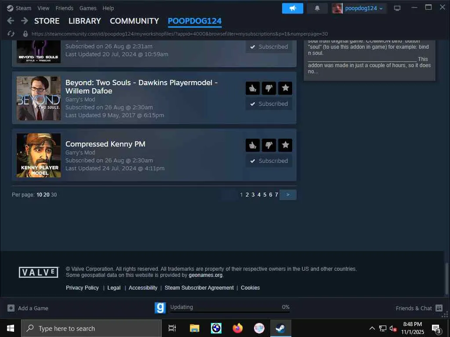Switch to the STORE tab
The width and height of the screenshot is (450, 337).
click(47, 21)
